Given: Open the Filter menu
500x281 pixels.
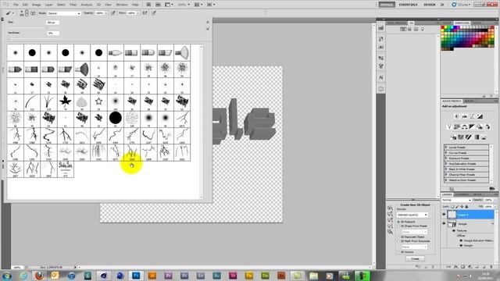Looking at the screenshot, I should 73,5.
